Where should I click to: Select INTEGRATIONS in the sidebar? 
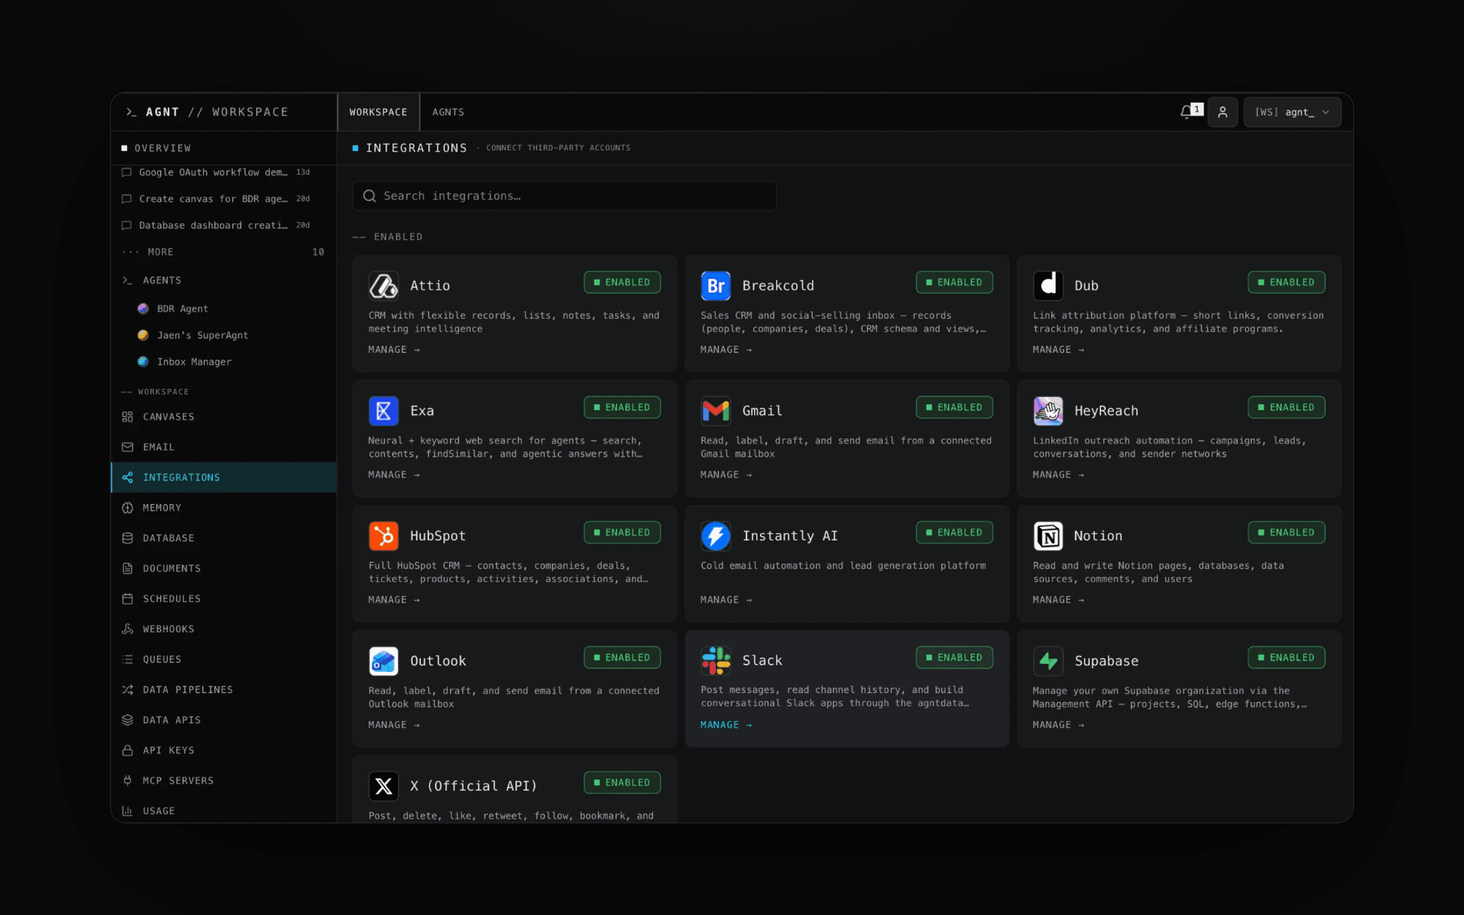coord(223,478)
